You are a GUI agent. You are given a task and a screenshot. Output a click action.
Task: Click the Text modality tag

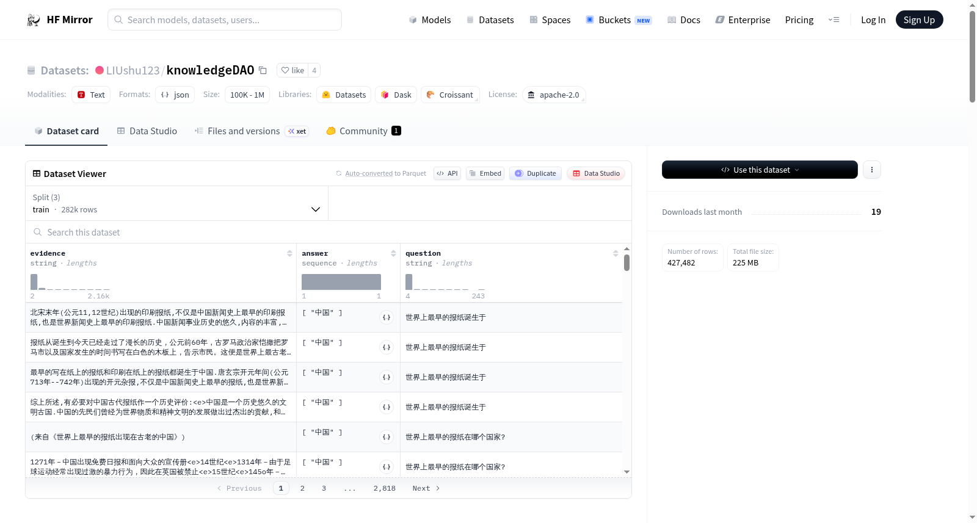pyautogui.click(x=91, y=95)
